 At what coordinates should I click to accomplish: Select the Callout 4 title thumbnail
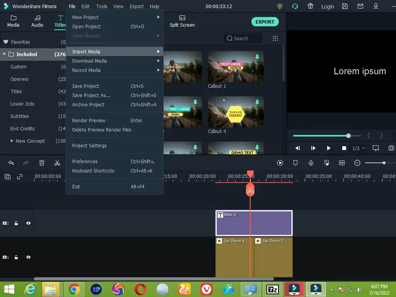click(x=236, y=112)
